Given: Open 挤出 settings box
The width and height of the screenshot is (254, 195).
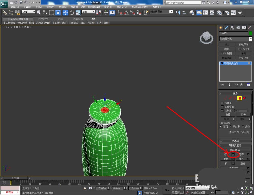Looking at the screenshot, I should (x=233, y=155).
